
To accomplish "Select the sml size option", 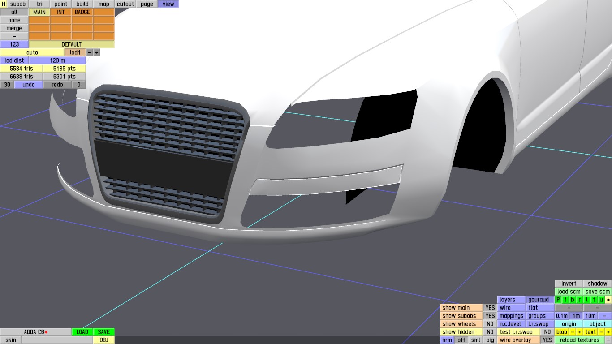I will pos(476,340).
